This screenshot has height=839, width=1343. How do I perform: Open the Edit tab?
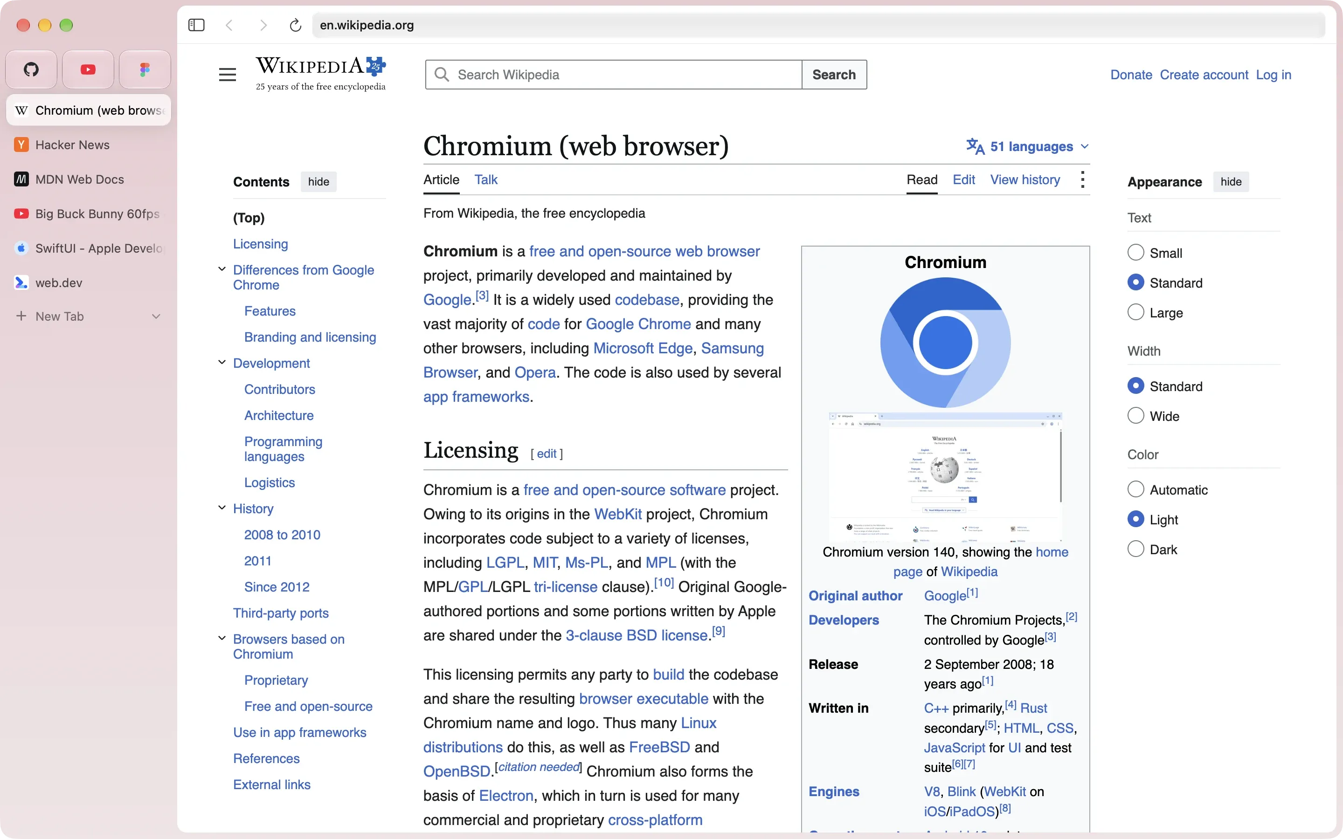tap(964, 180)
